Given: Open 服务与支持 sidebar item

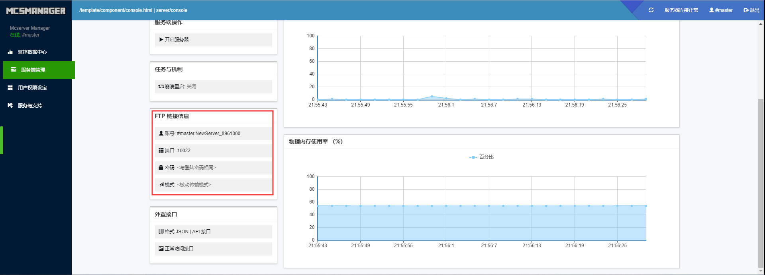Looking at the screenshot, I should point(30,106).
